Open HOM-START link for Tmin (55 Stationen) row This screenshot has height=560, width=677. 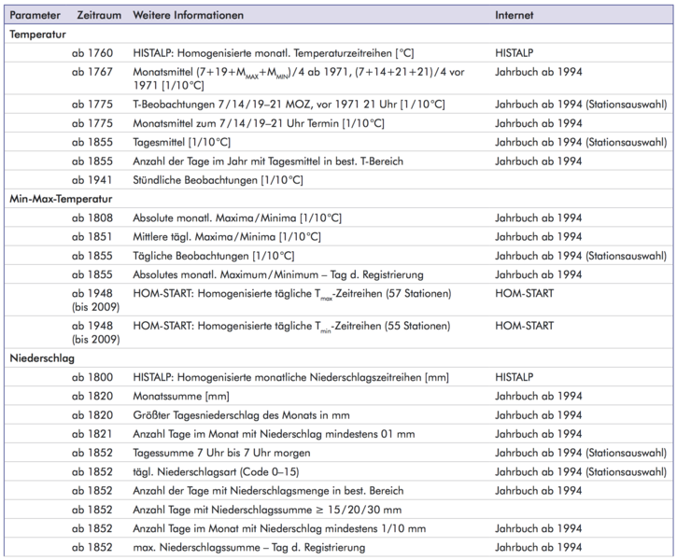(x=526, y=326)
